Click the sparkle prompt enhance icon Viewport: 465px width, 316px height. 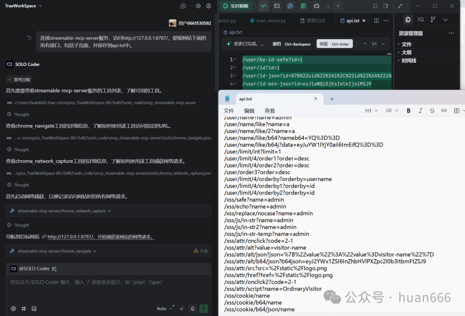pyautogui.click(x=182, y=309)
